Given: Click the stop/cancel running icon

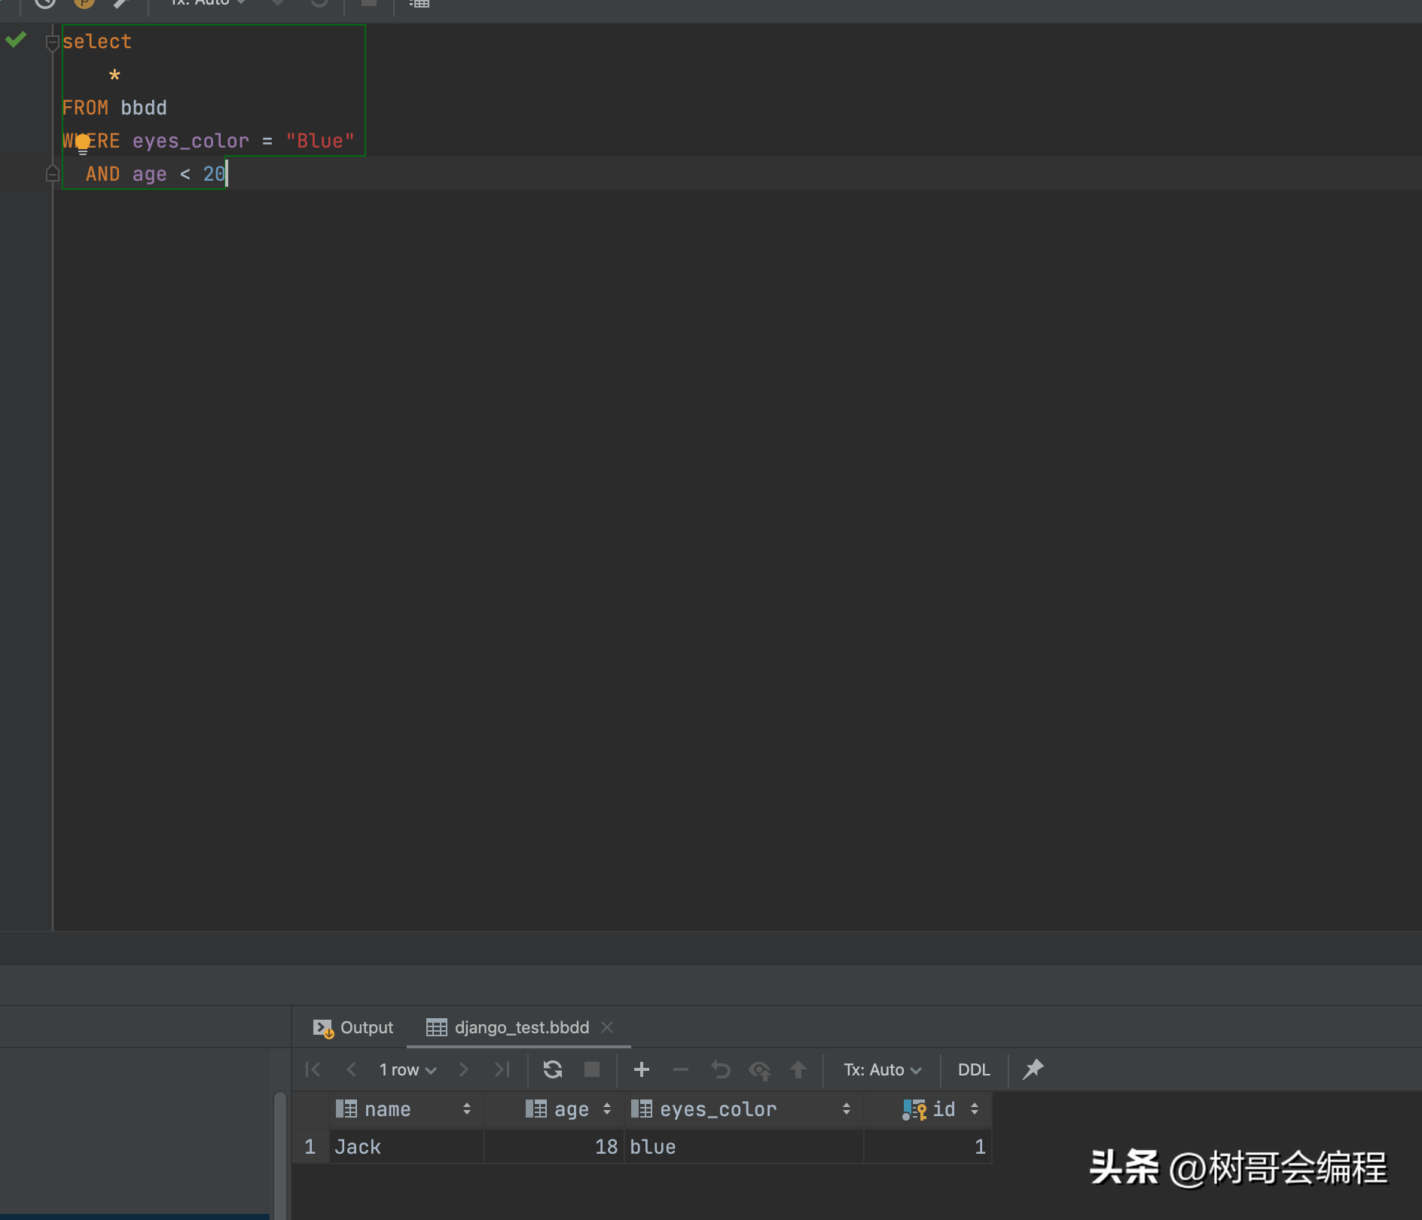Looking at the screenshot, I should [592, 1069].
